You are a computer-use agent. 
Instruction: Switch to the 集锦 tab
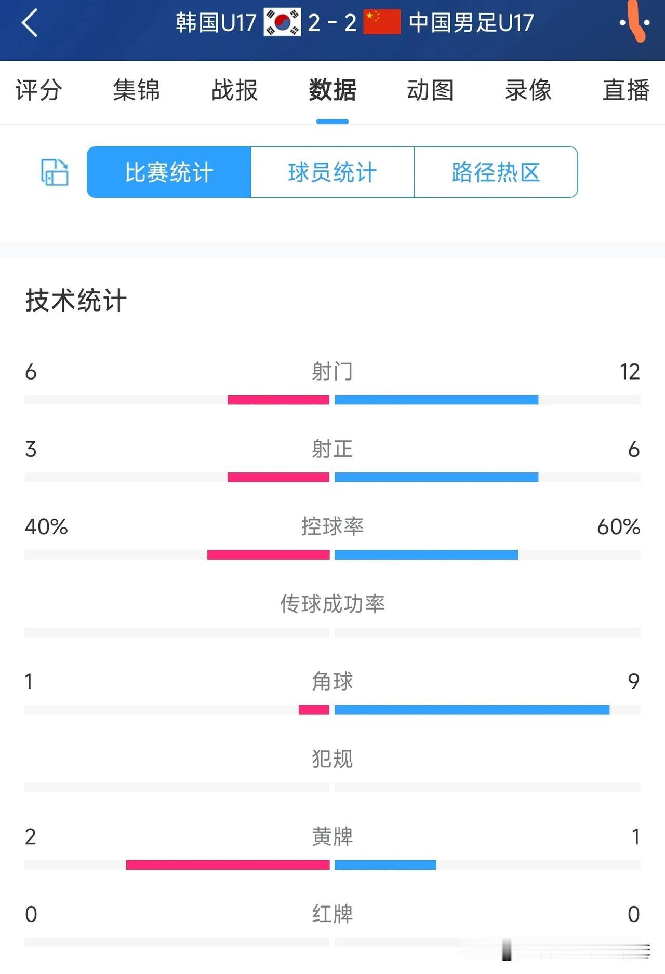pos(137,90)
